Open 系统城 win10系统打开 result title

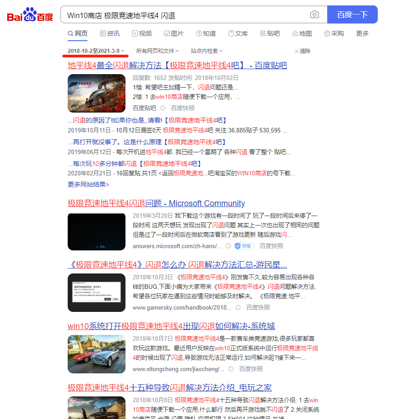click(x=171, y=326)
